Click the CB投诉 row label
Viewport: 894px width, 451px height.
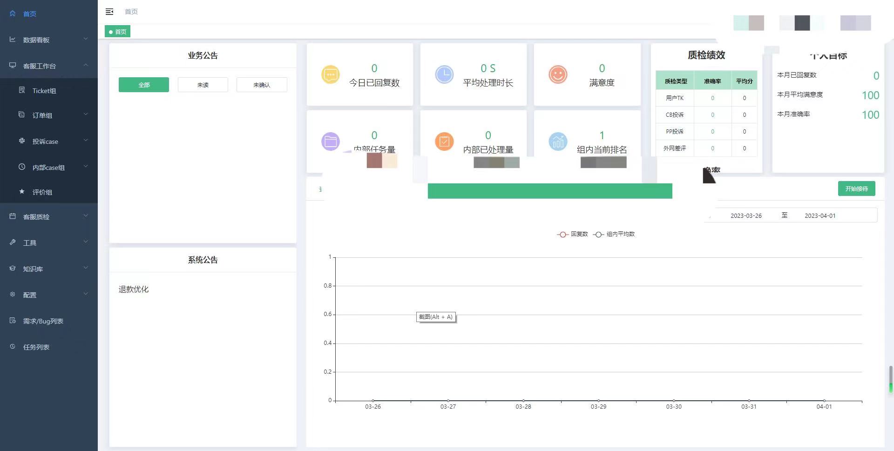[675, 115]
